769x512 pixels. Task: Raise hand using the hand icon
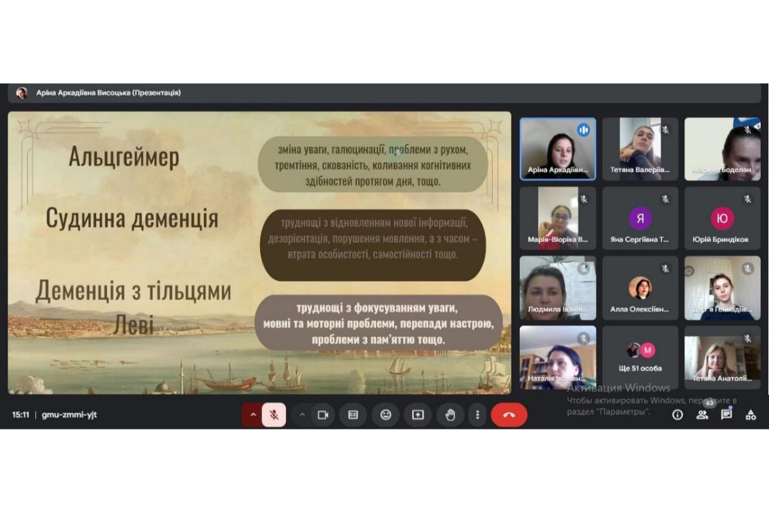click(450, 415)
